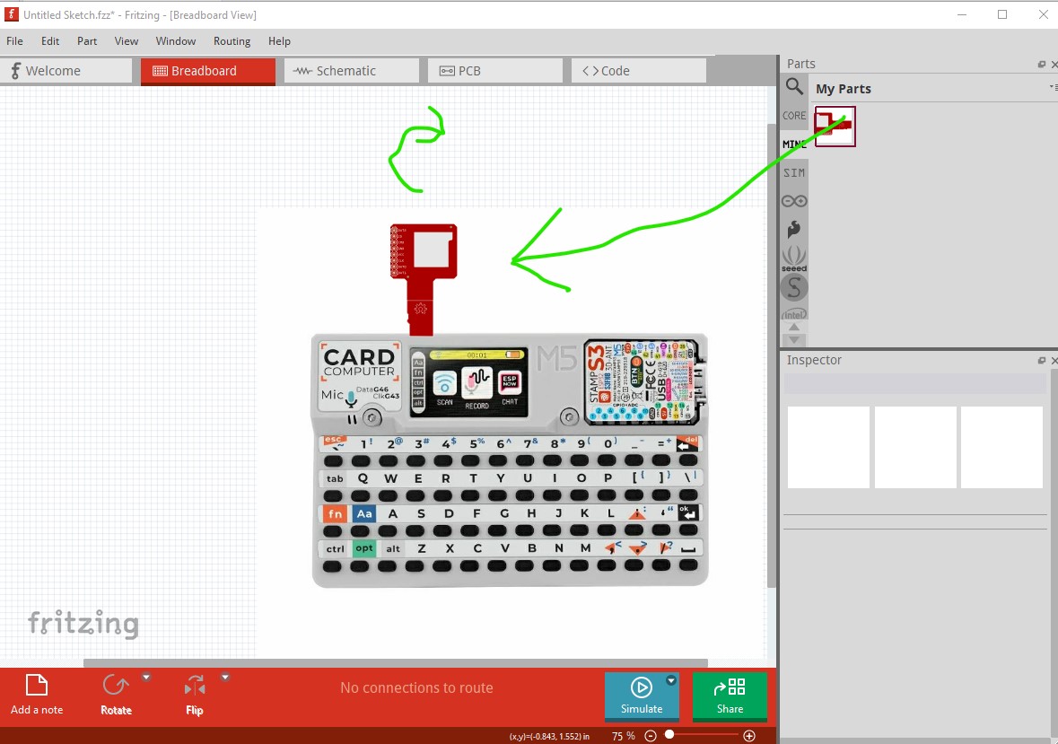
Task: Open the My Parts bin options menu
Action: click(1052, 87)
